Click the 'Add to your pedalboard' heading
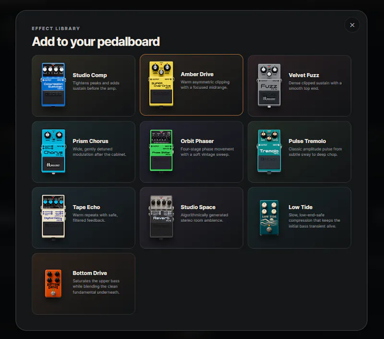Image resolution: width=384 pixels, height=339 pixels. click(x=96, y=42)
